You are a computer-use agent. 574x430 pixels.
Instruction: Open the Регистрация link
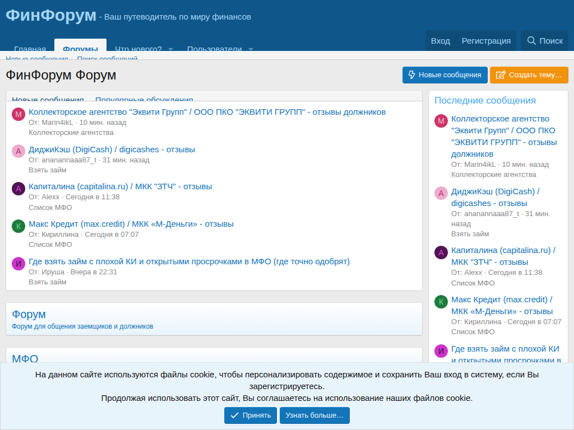pos(486,41)
